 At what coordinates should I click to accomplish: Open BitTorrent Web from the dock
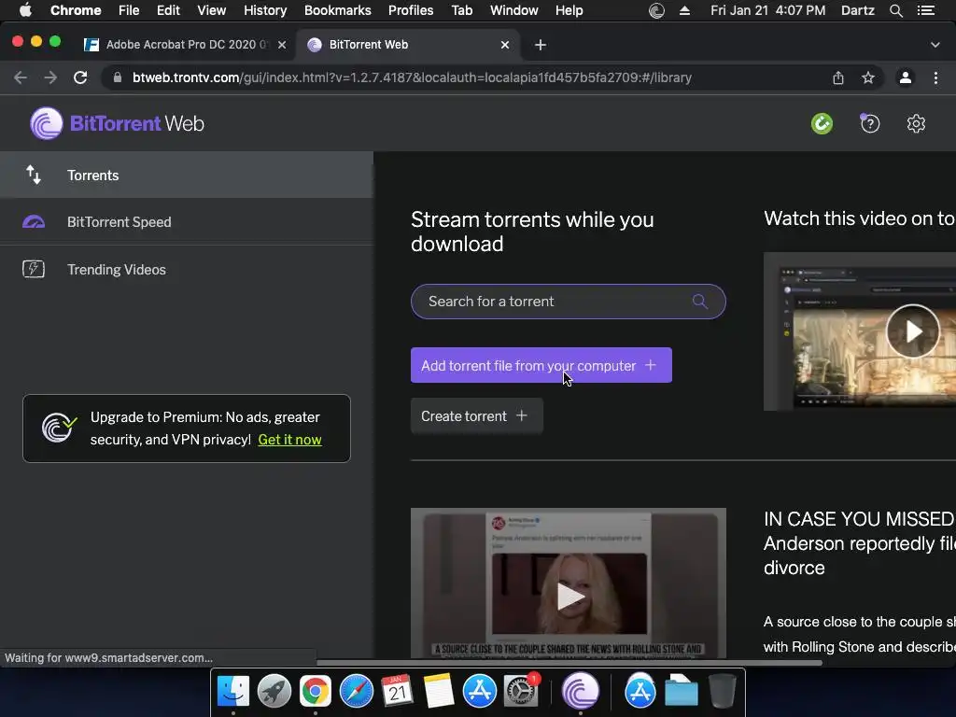point(581,691)
